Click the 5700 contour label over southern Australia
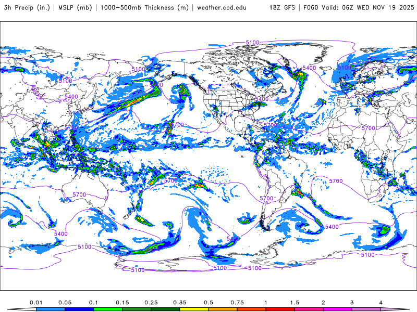 [79, 194]
